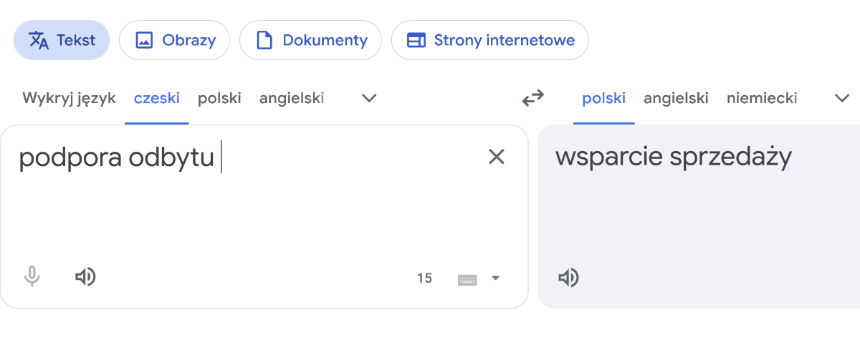The height and width of the screenshot is (345, 860).
Task: Open the virtual keyboard icon
Action: [x=467, y=278]
